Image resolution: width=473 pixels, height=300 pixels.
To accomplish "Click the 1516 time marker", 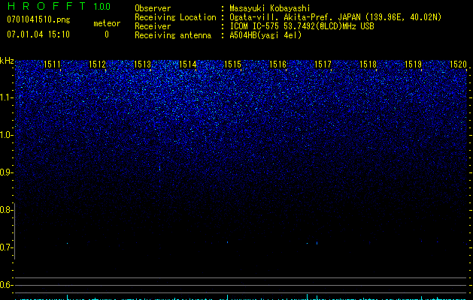I will 277,64.
